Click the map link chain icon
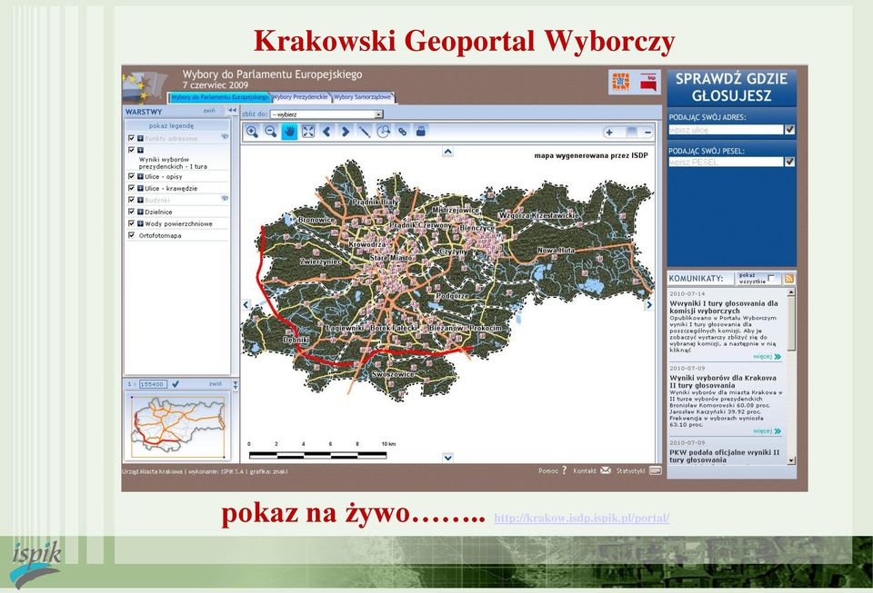This screenshot has width=873, height=593. click(x=402, y=132)
